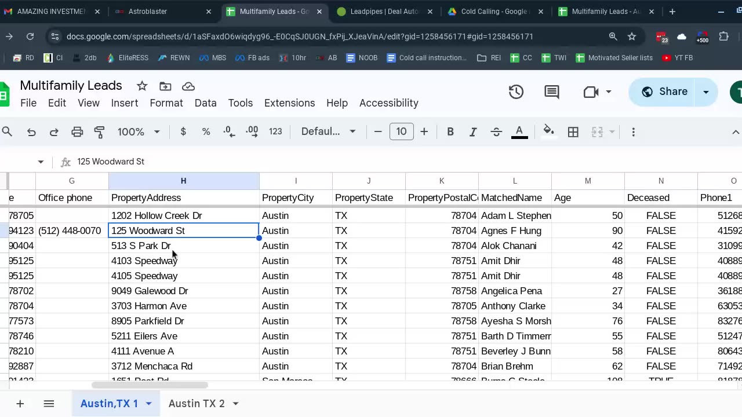The image size is (742, 417).
Task: Open a new browser tab
Action: pos(672,12)
